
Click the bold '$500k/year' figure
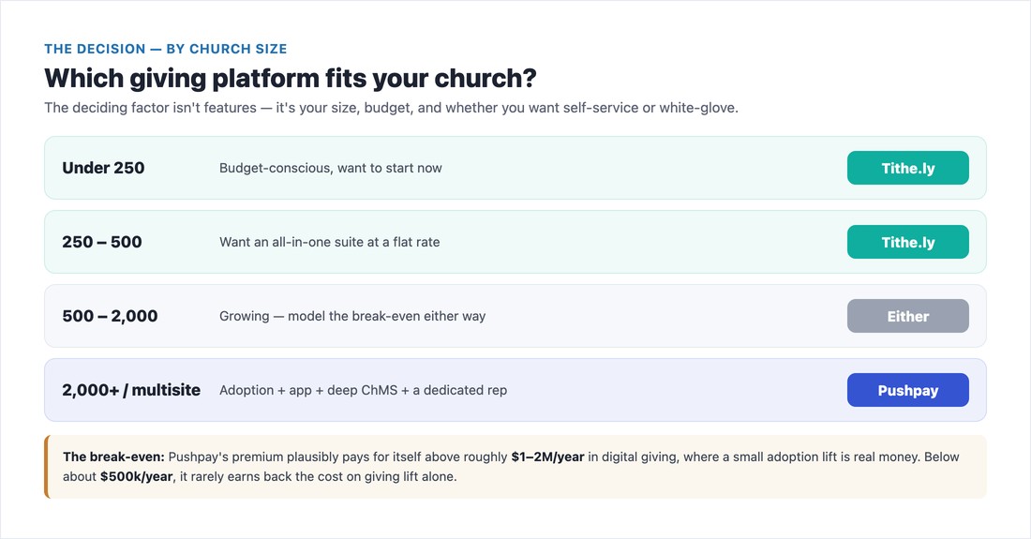coord(136,476)
